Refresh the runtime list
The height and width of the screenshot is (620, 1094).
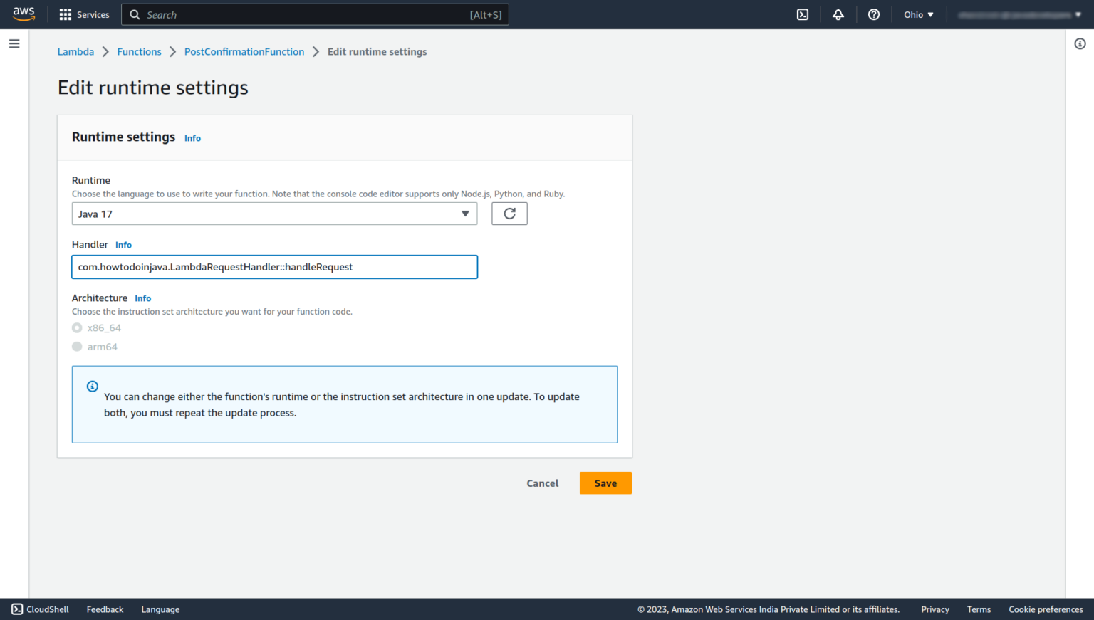coord(509,213)
